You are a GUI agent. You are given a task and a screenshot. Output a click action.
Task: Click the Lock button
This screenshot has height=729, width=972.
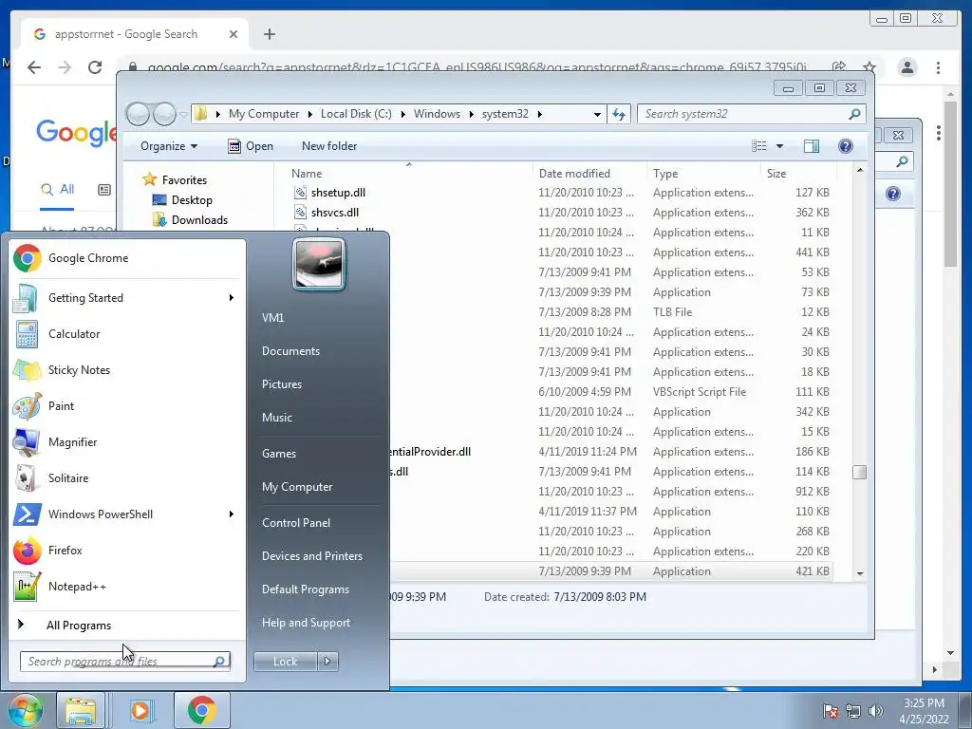[285, 662]
